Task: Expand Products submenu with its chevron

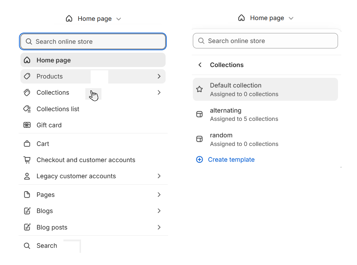Action: pos(159,76)
